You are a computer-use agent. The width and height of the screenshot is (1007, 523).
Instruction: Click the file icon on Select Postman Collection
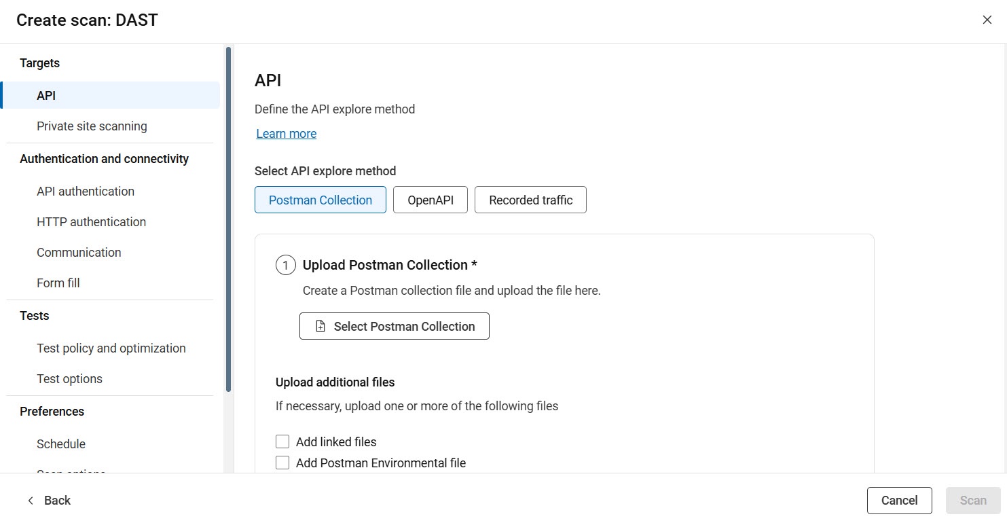[319, 326]
